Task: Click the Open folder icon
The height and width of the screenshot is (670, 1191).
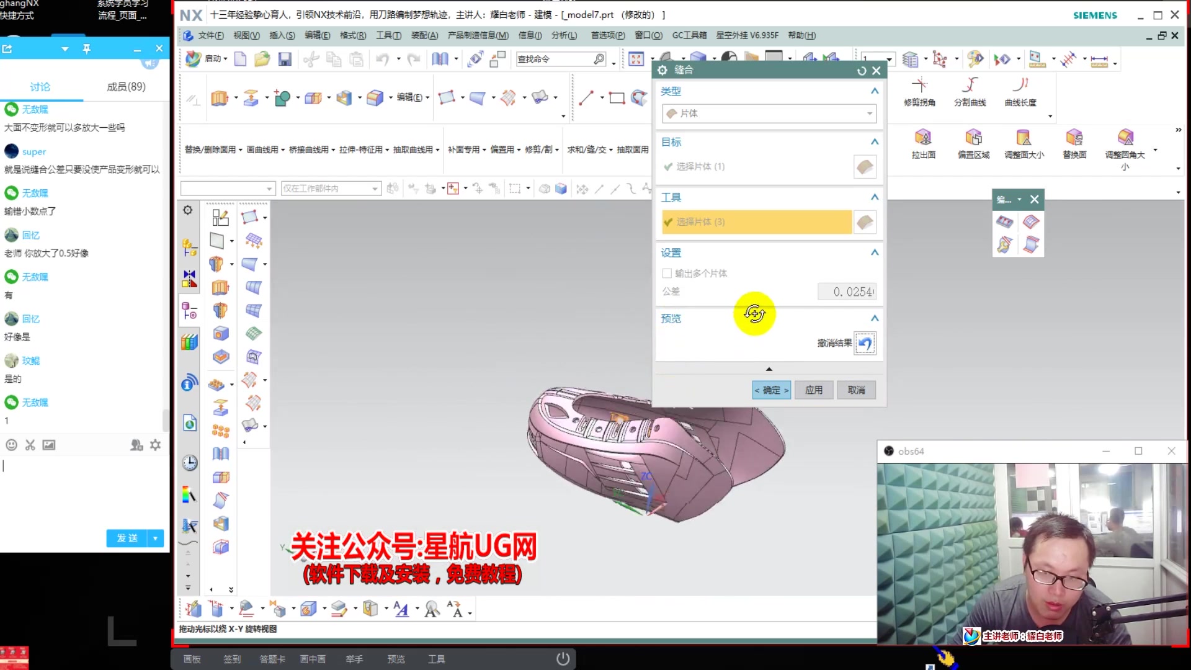Action: tap(262, 59)
